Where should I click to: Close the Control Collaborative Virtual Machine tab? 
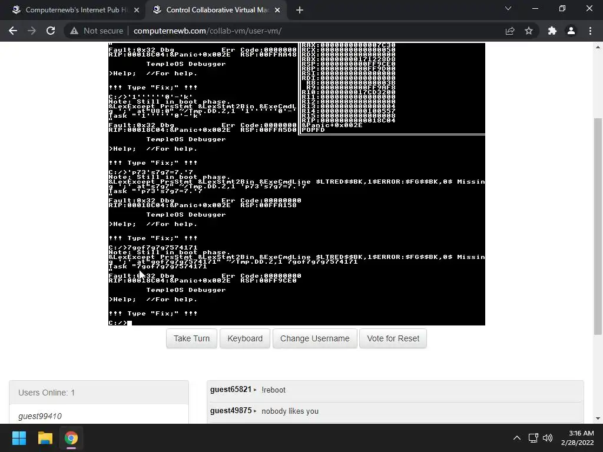[277, 10]
